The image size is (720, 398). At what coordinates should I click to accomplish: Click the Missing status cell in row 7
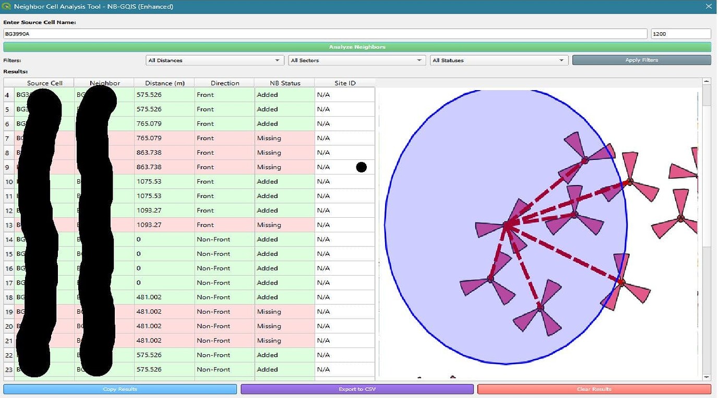[285, 138]
